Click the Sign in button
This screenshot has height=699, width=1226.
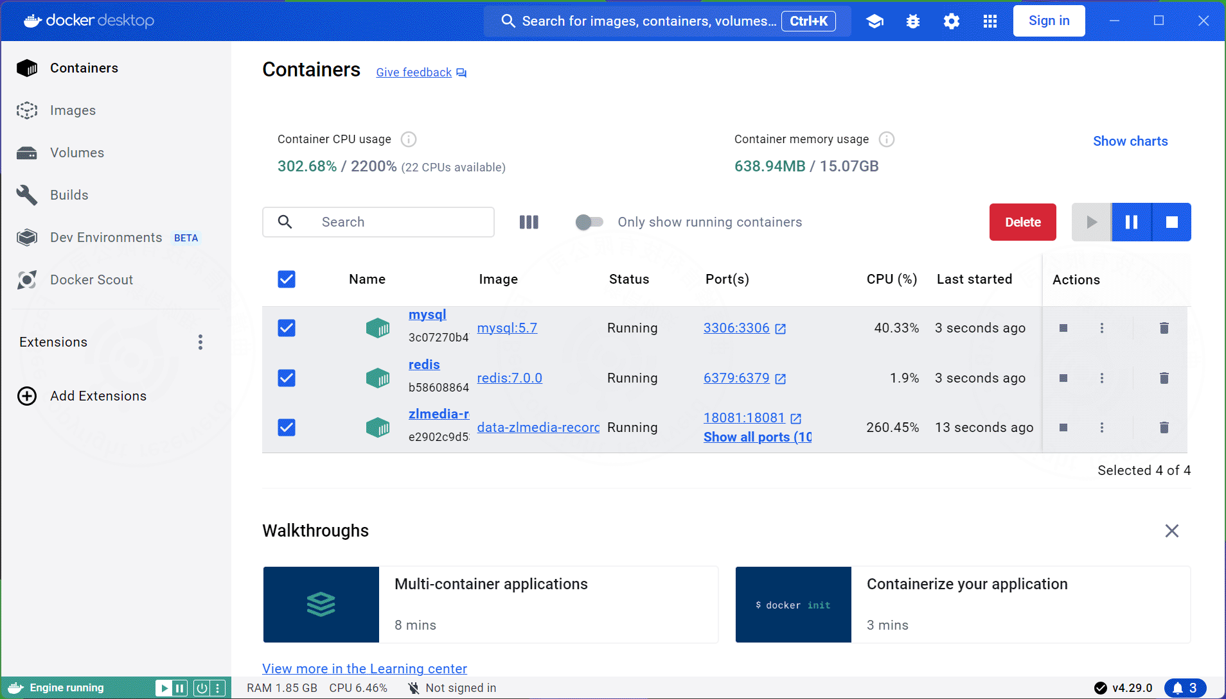coord(1049,21)
